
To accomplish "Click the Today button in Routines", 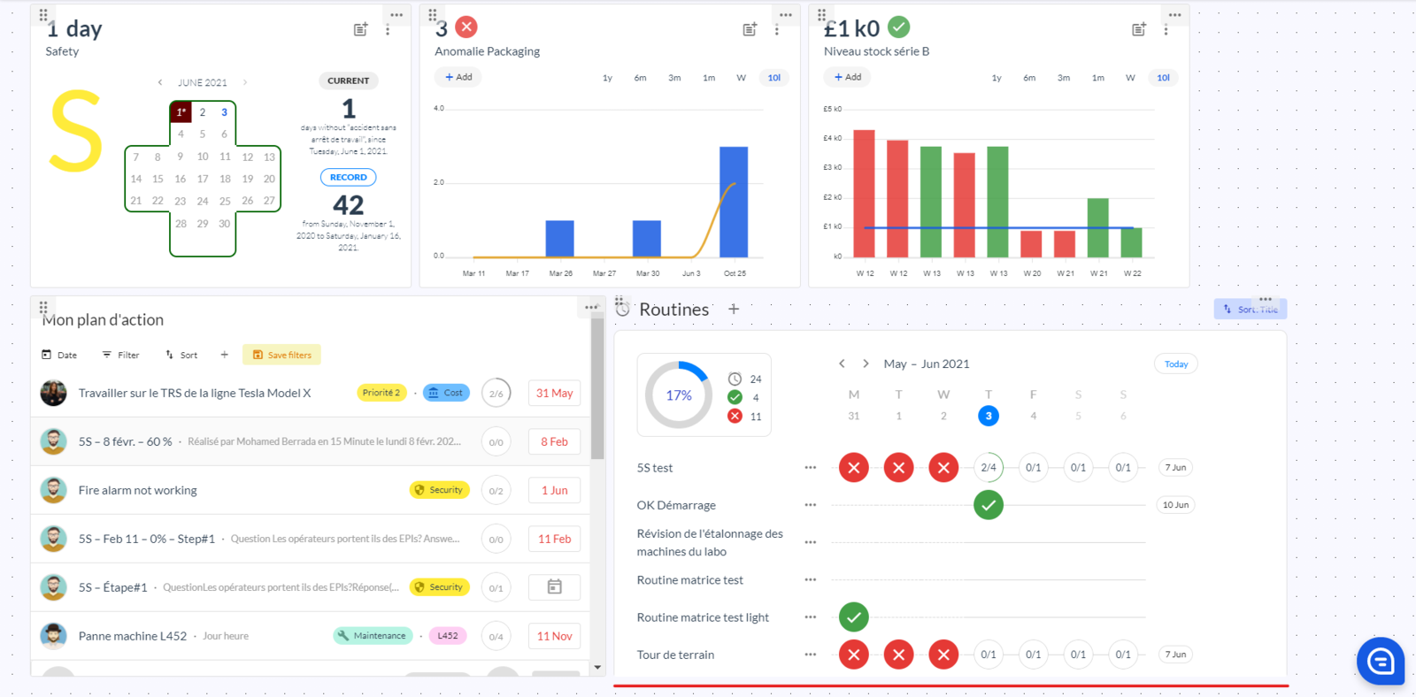I will click(x=1176, y=364).
